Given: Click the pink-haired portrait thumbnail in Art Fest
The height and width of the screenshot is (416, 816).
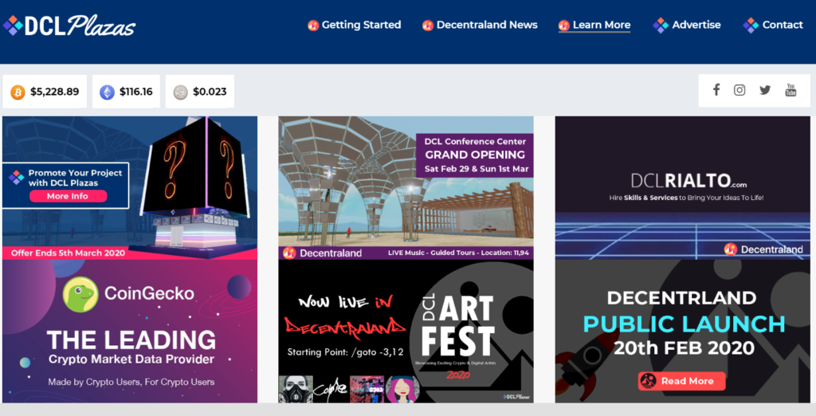Looking at the screenshot, I should (x=402, y=389).
